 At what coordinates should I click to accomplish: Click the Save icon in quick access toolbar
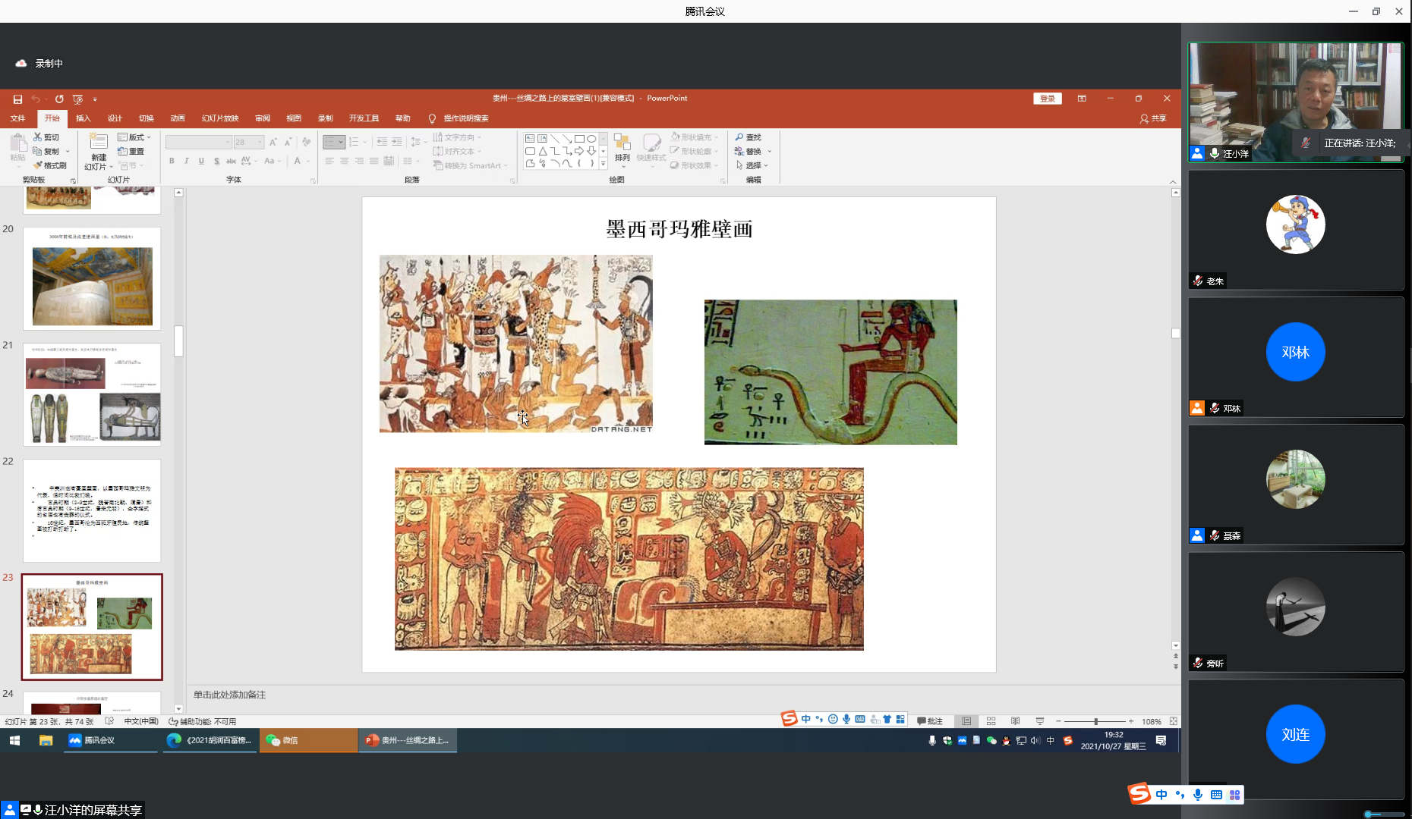17,99
